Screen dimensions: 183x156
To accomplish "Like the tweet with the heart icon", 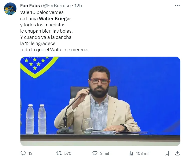I will (95, 153).
